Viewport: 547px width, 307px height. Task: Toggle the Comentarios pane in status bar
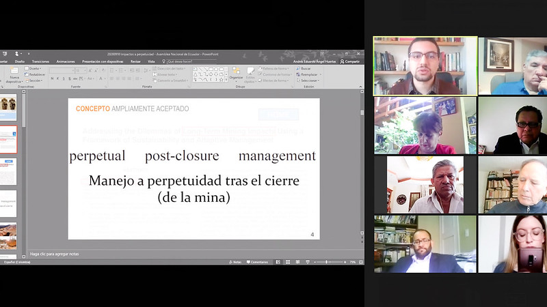point(258,262)
